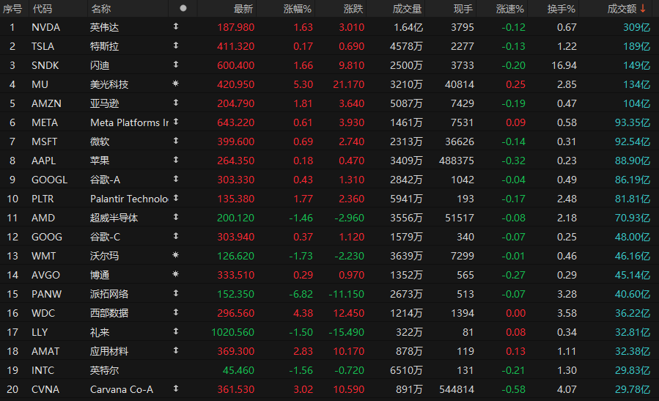Screen dimensions: 659x401
Task: Click the marker icon in the PANW row
Action: click(x=176, y=293)
